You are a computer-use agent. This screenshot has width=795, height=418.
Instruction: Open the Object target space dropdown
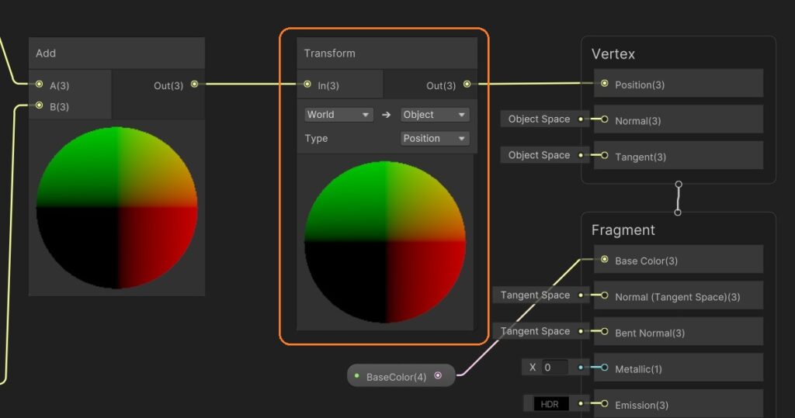click(435, 115)
